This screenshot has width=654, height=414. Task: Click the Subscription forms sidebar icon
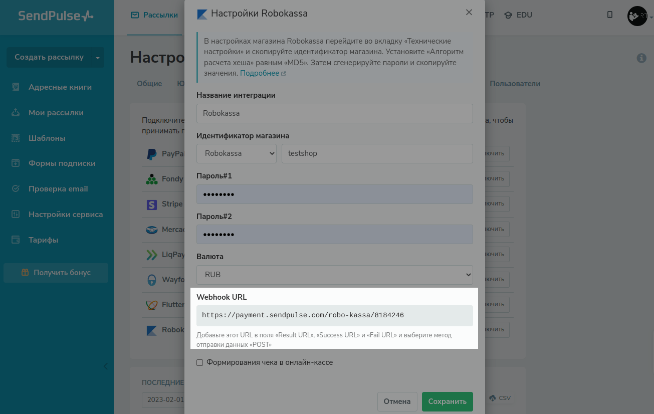[16, 163]
